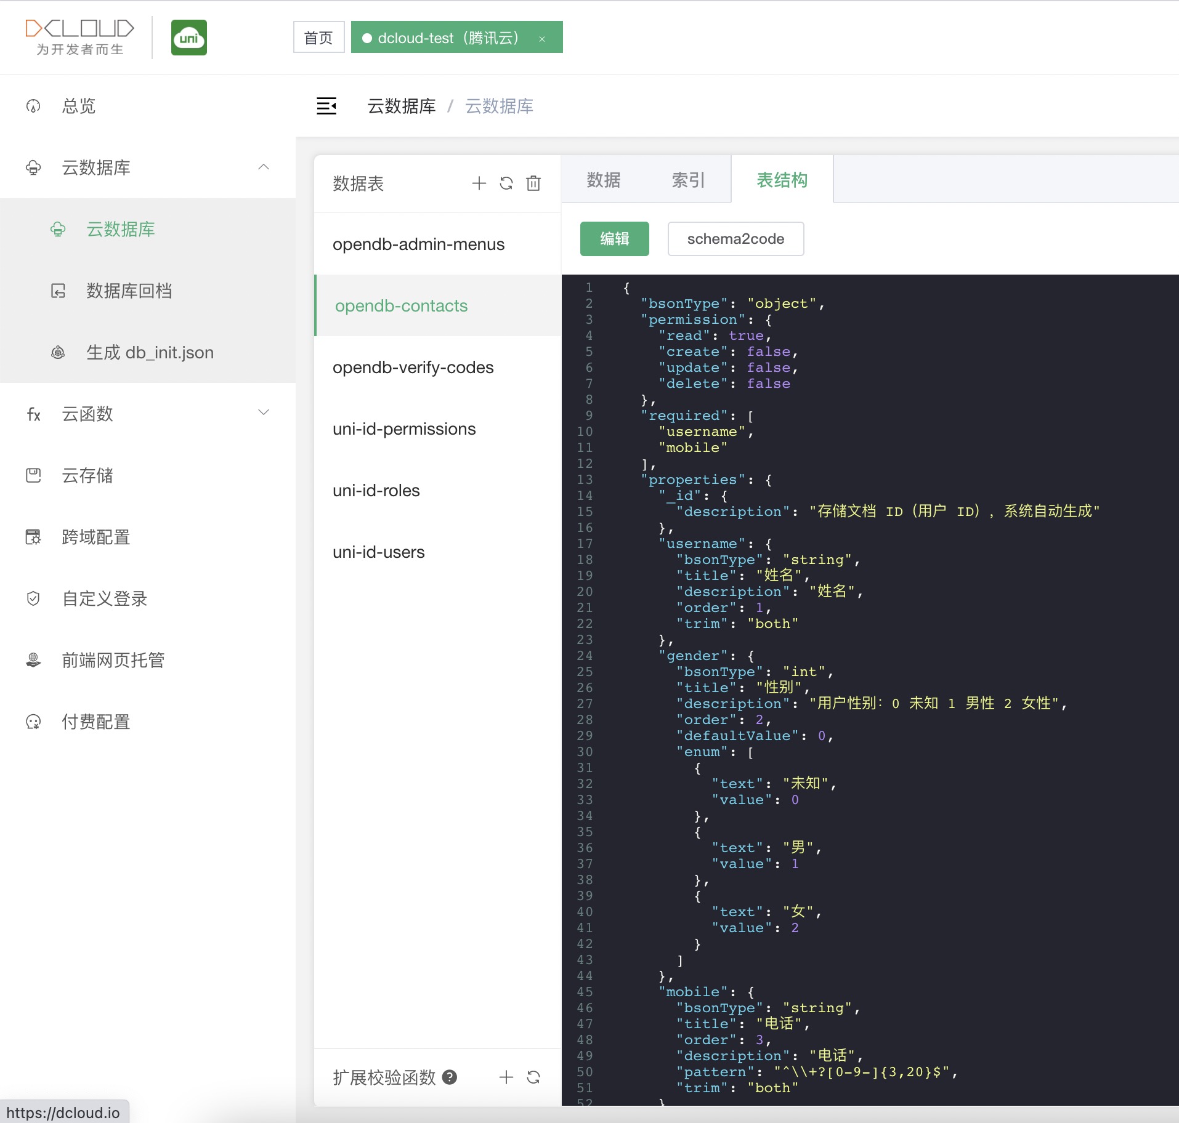The image size is (1179, 1123).
Task: Delete table using the trash icon
Action: coord(533,183)
